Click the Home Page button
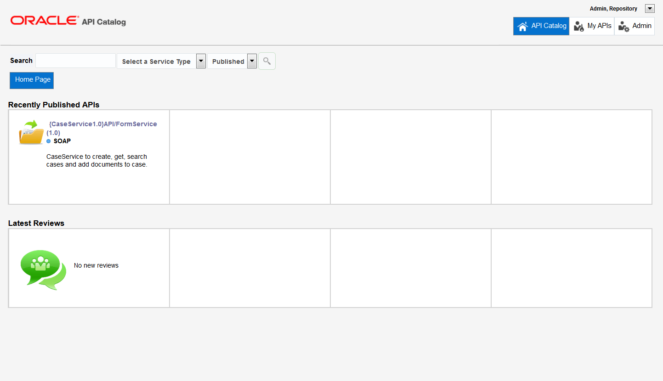This screenshot has width=663, height=381. coord(31,80)
